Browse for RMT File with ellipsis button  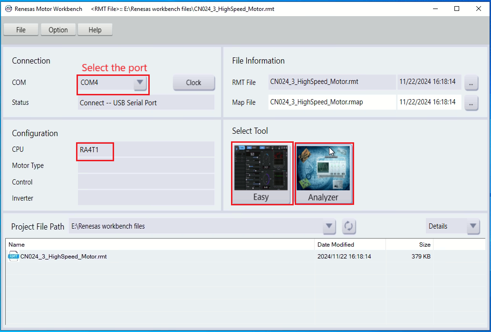471,83
